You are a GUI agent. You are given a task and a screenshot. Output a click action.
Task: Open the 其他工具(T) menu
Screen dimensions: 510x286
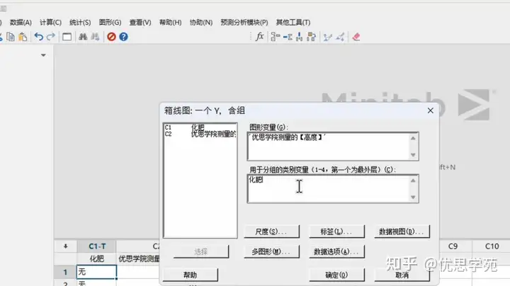(x=293, y=23)
